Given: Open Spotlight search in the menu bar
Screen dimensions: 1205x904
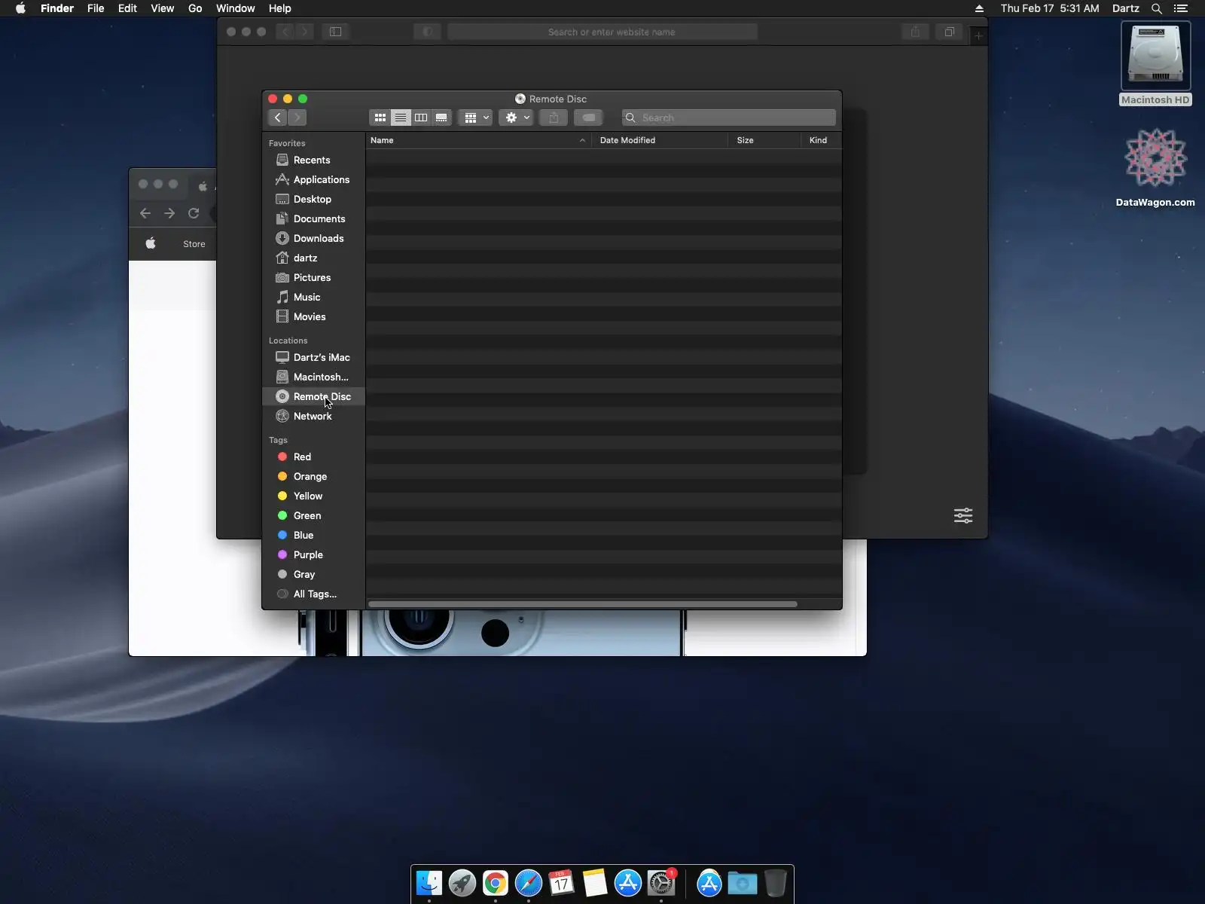Looking at the screenshot, I should coord(1157,8).
